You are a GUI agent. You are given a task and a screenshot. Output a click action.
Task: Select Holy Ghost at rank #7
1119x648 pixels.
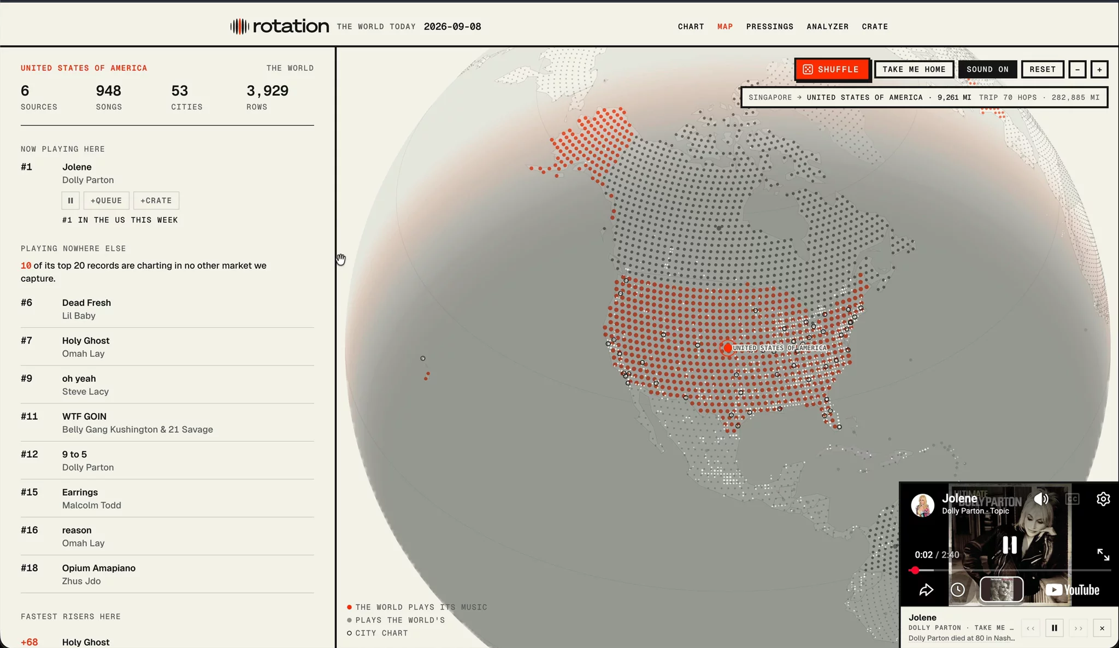point(167,347)
